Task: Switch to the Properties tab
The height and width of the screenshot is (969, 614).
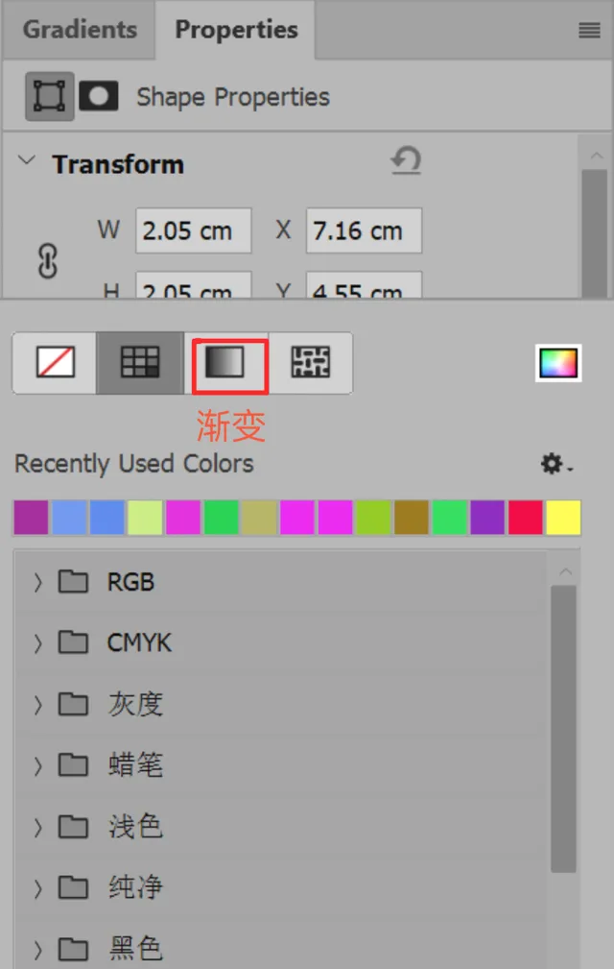Action: pyautogui.click(x=236, y=30)
